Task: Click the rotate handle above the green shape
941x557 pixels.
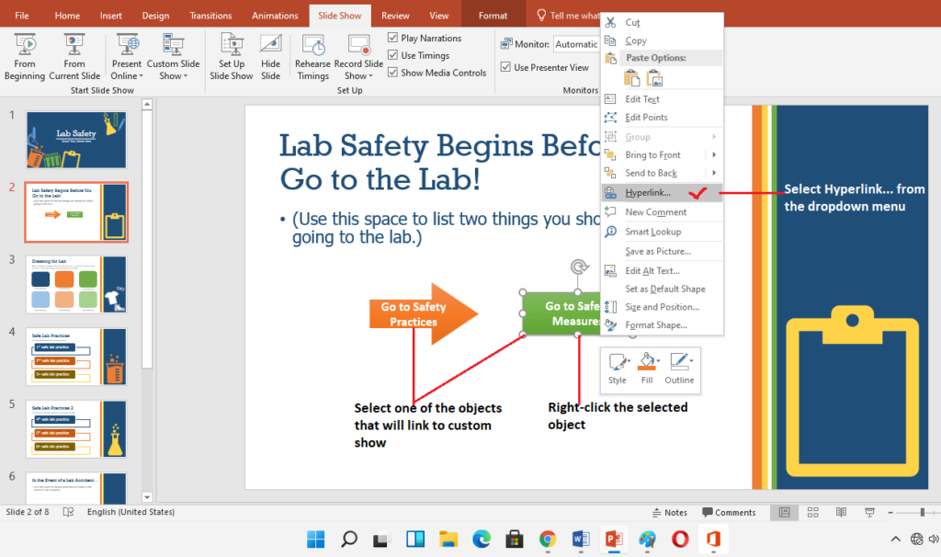Action: click(x=579, y=267)
